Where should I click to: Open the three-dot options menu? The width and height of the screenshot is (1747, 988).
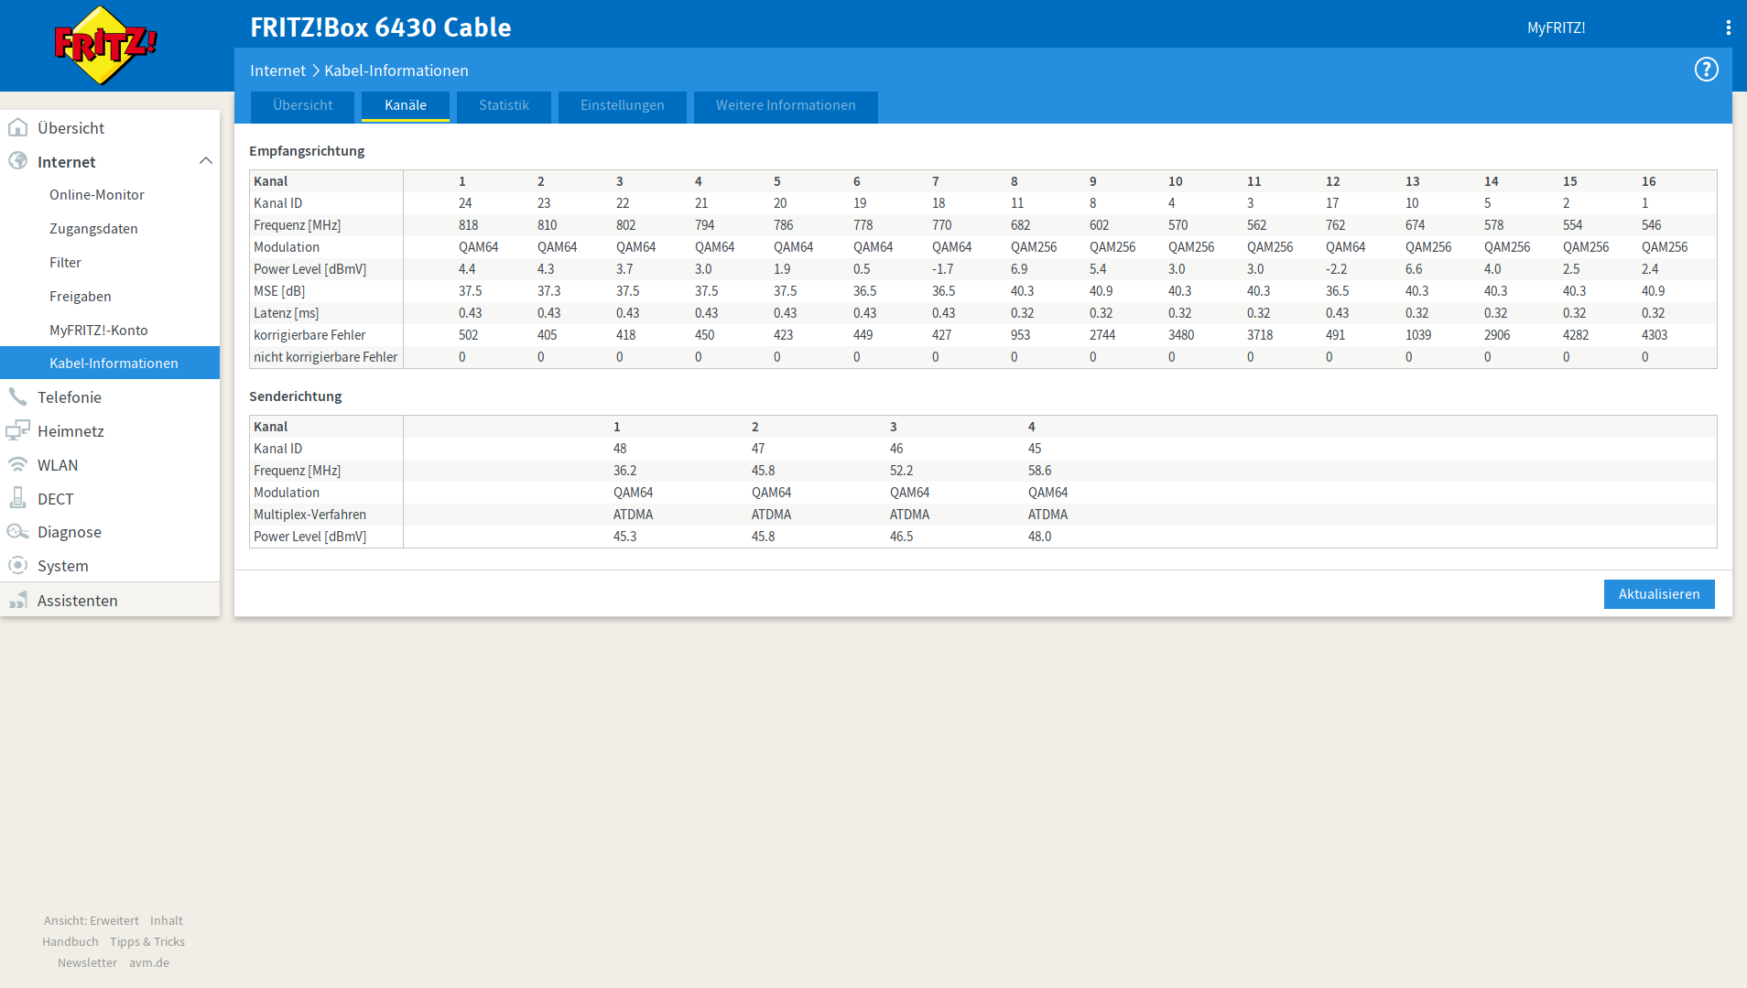click(x=1728, y=27)
